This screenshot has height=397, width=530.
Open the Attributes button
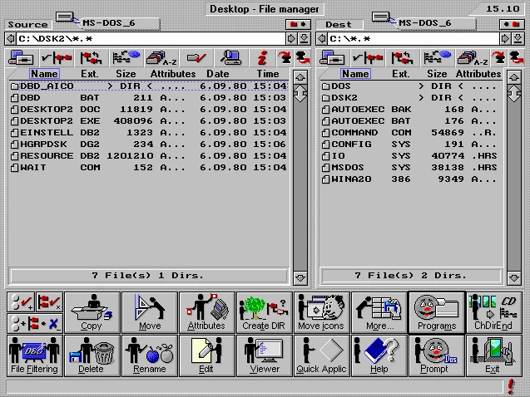(x=207, y=312)
